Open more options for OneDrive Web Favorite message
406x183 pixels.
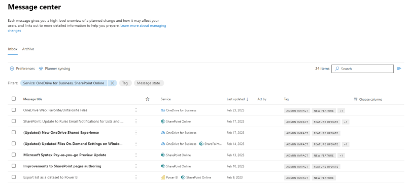(x=136, y=110)
